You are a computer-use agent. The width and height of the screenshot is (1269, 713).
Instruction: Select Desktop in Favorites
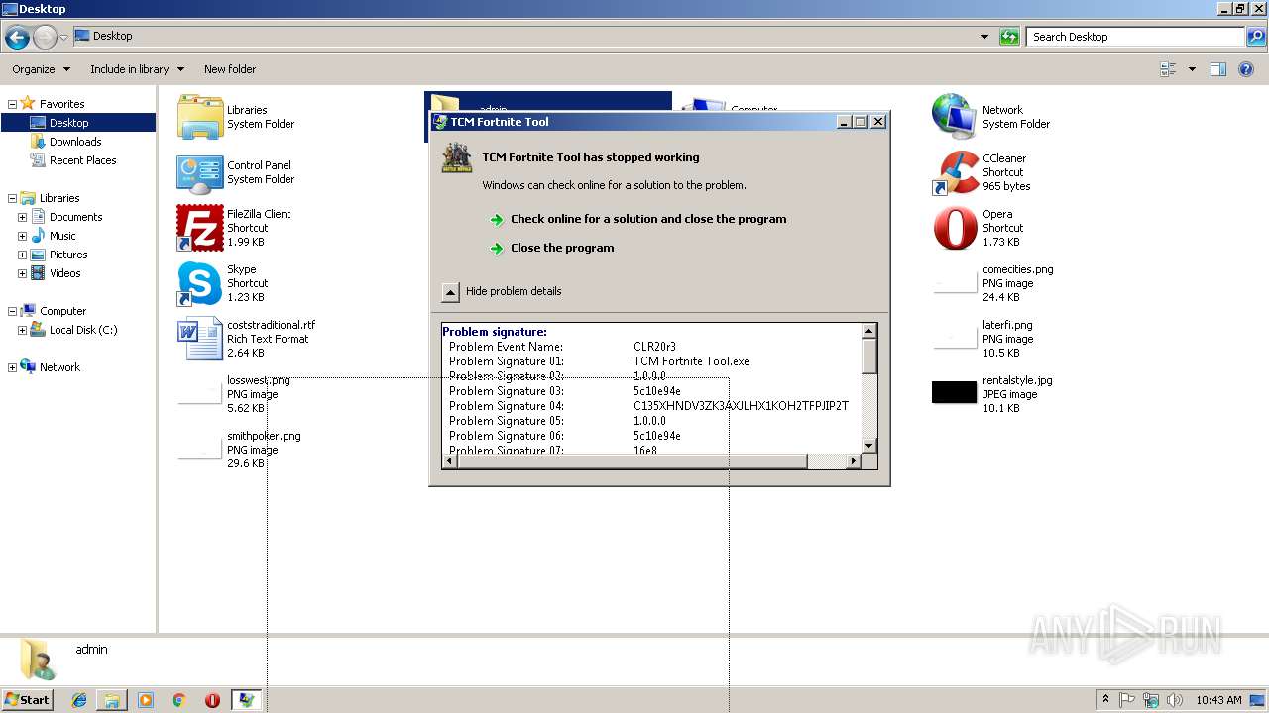(68, 123)
